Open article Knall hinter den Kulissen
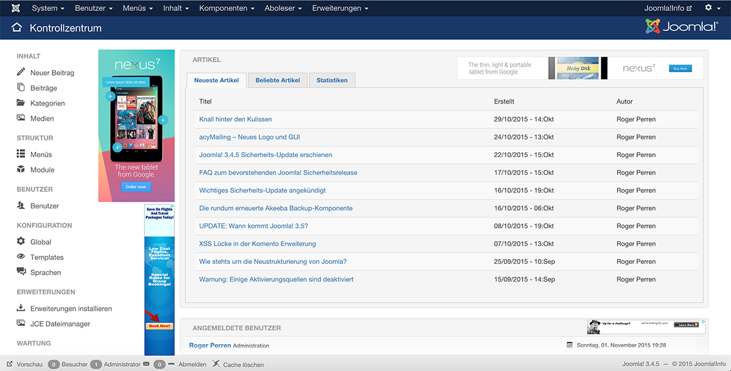Viewport: 731px width, 371px height. (x=236, y=119)
